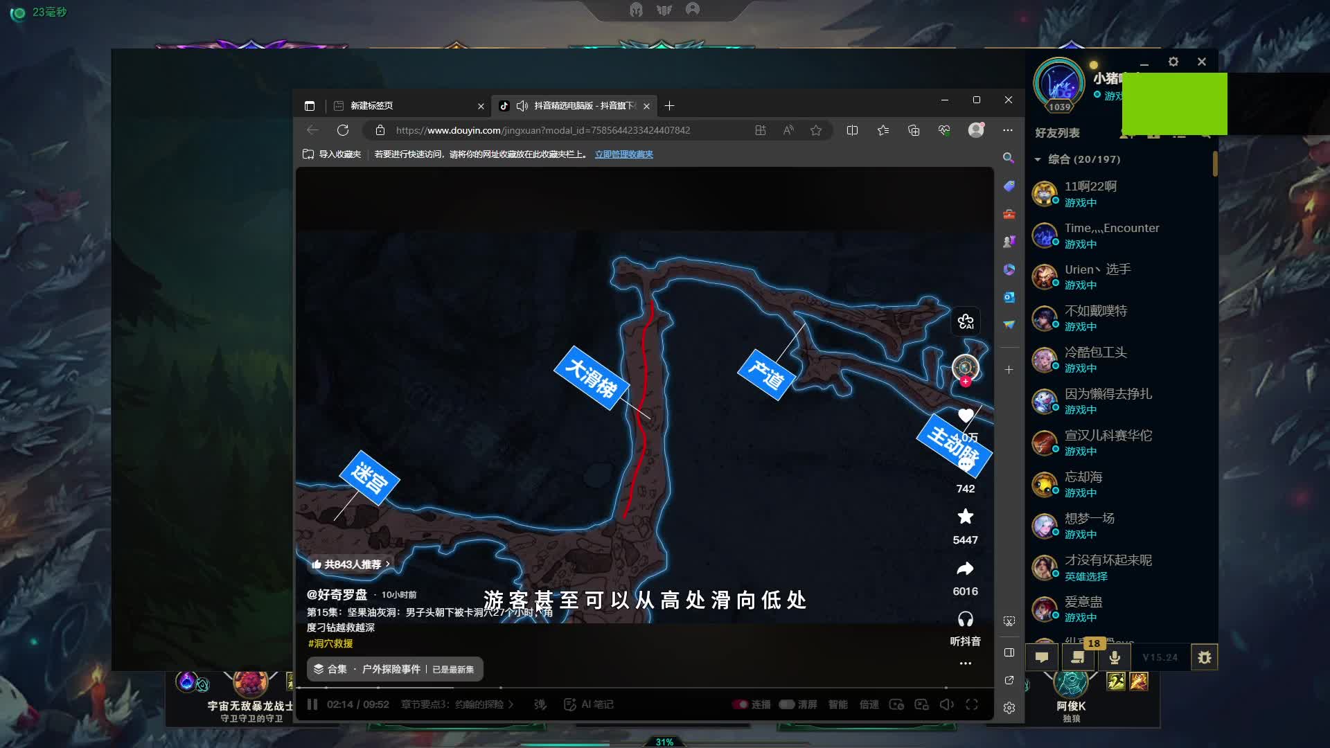
Task: Enter video fullscreen mode
Action: (972, 704)
